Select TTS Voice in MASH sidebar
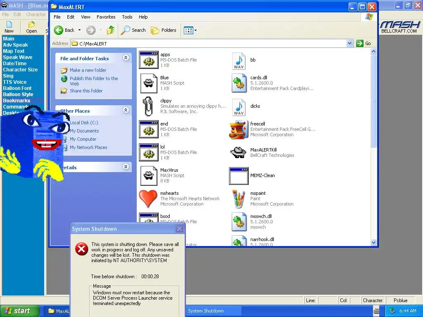Viewport: 423px width, 317px height. (x=14, y=82)
